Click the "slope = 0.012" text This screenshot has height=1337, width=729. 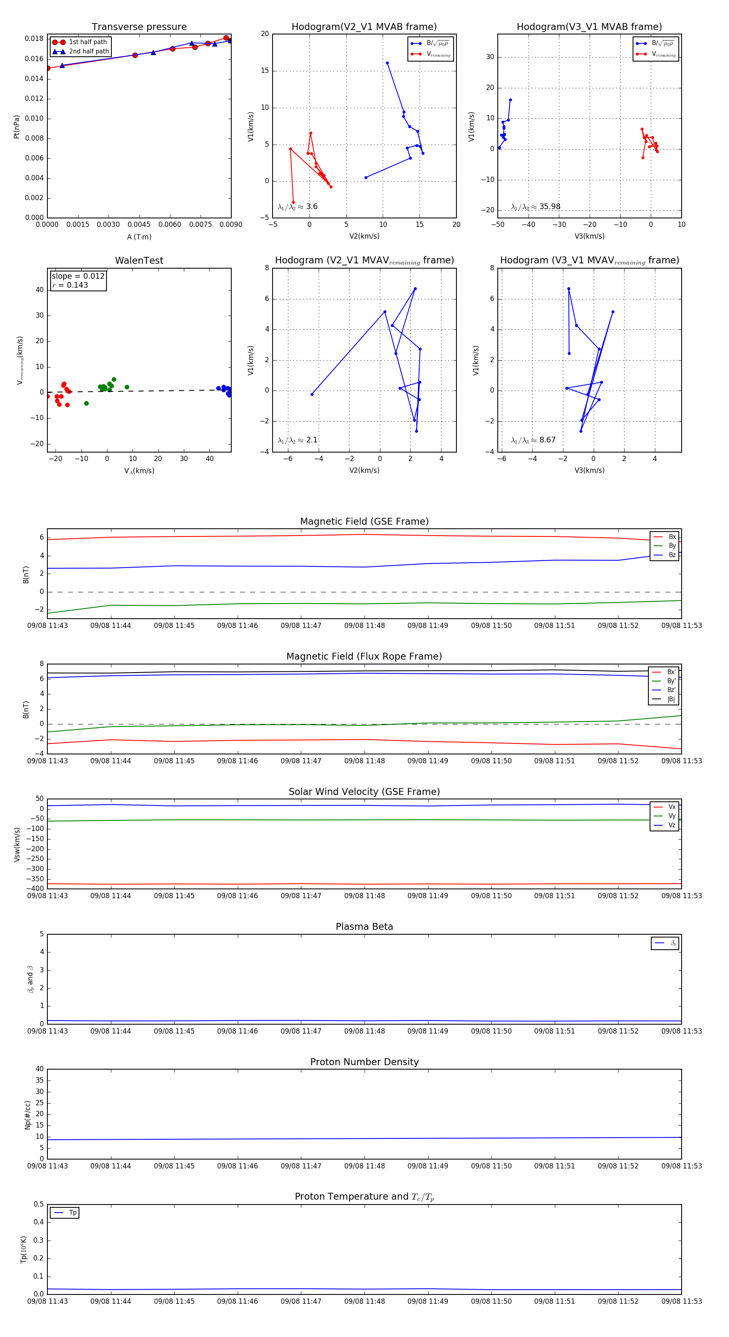78,276
